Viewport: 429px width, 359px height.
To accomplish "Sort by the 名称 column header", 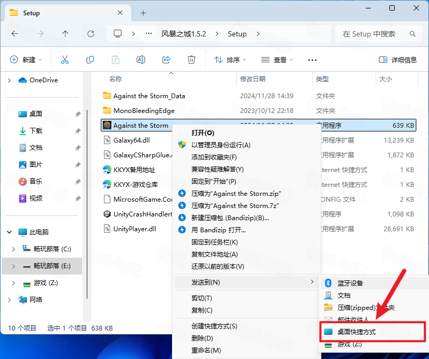I will pos(115,79).
